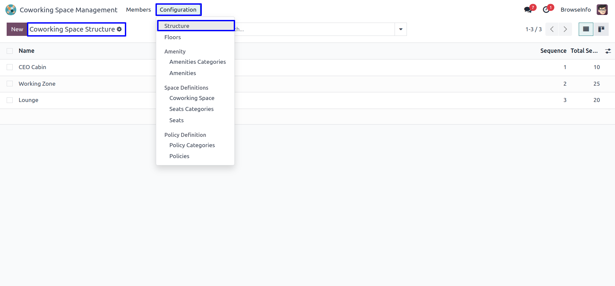
Task: Go to the next page of records
Action: click(x=565, y=29)
